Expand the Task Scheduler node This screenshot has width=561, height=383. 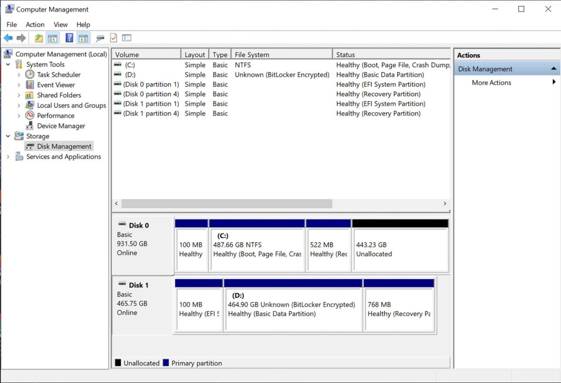coord(19,74)
